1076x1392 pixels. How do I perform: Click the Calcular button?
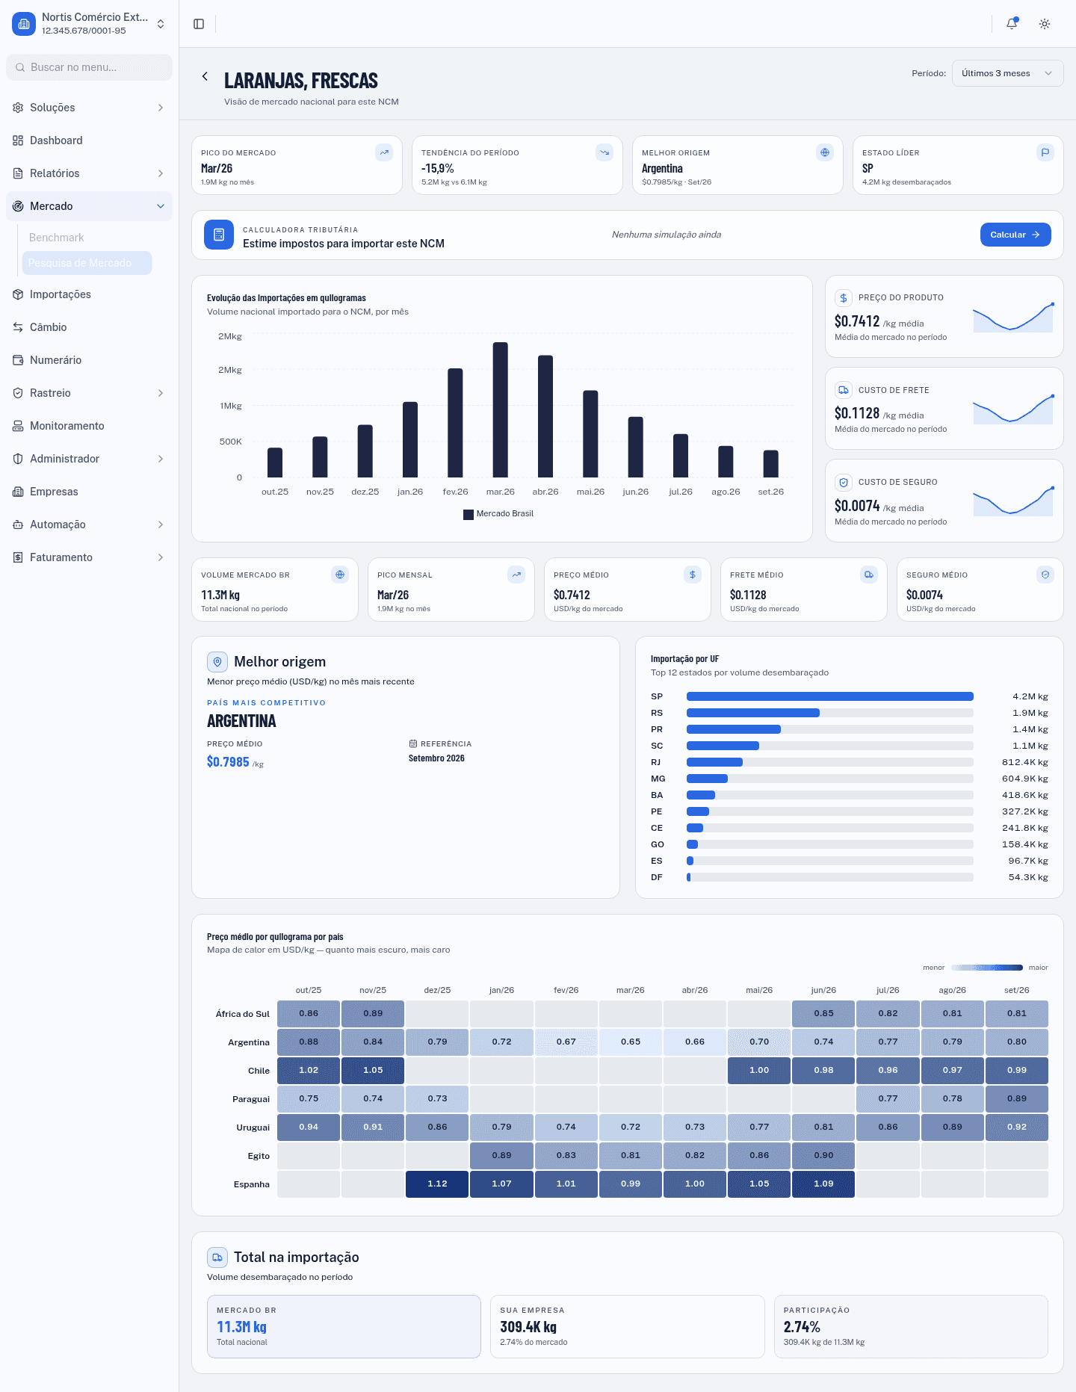pyautogui.click(x=1015, y=235)
